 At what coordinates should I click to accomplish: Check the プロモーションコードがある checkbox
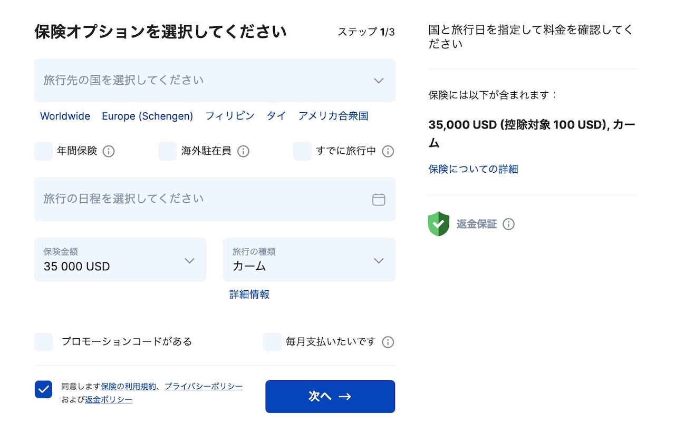point(43,342)
